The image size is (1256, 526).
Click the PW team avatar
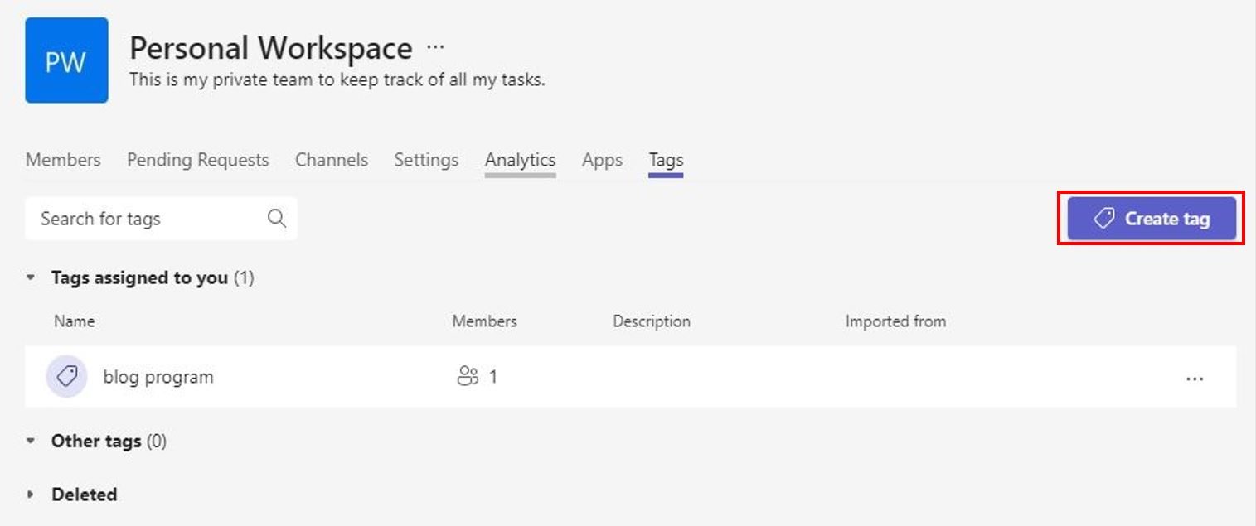[x=66, y=60]
